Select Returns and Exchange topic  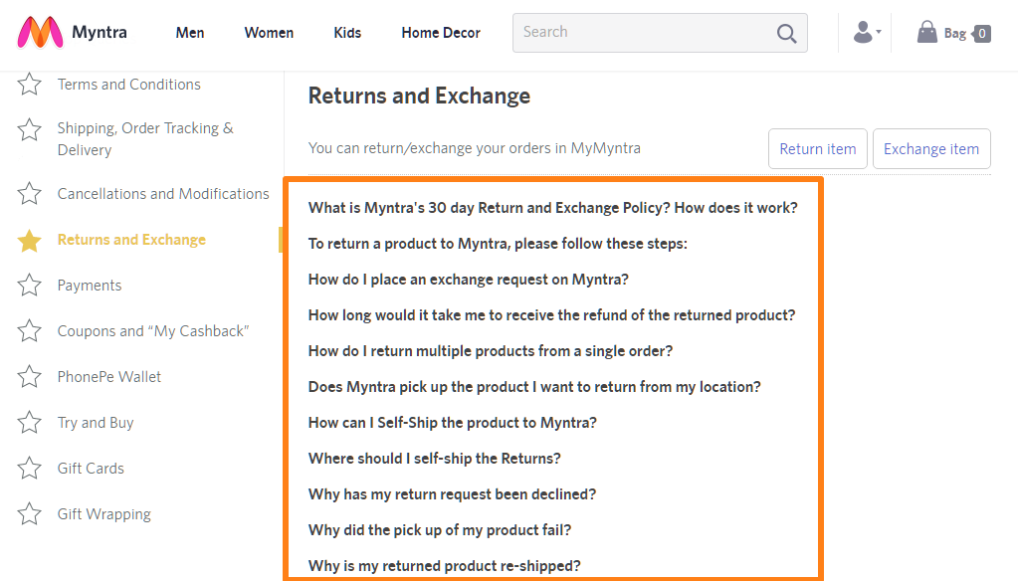point(131,240)
